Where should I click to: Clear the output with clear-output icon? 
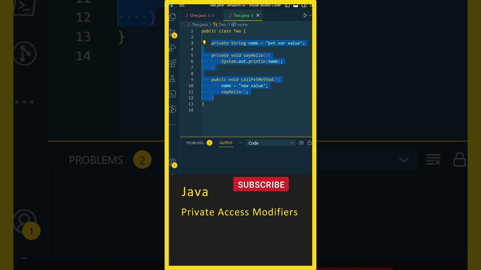point(301,143)
